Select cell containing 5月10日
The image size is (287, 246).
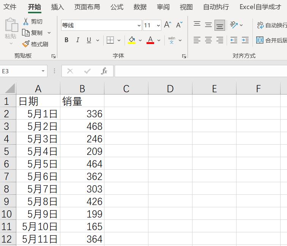point(38,226)
